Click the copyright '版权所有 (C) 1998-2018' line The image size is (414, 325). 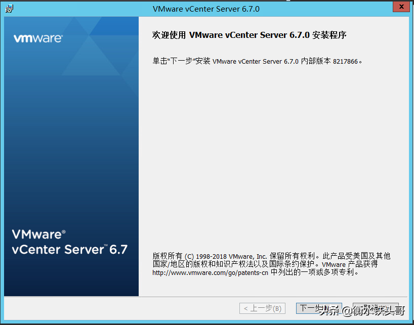(x=271, y=256)
